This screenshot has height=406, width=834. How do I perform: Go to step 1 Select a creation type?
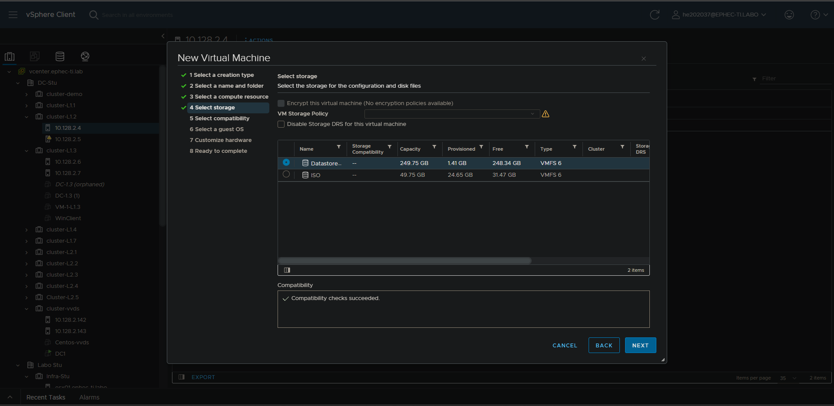coord(222,75)
